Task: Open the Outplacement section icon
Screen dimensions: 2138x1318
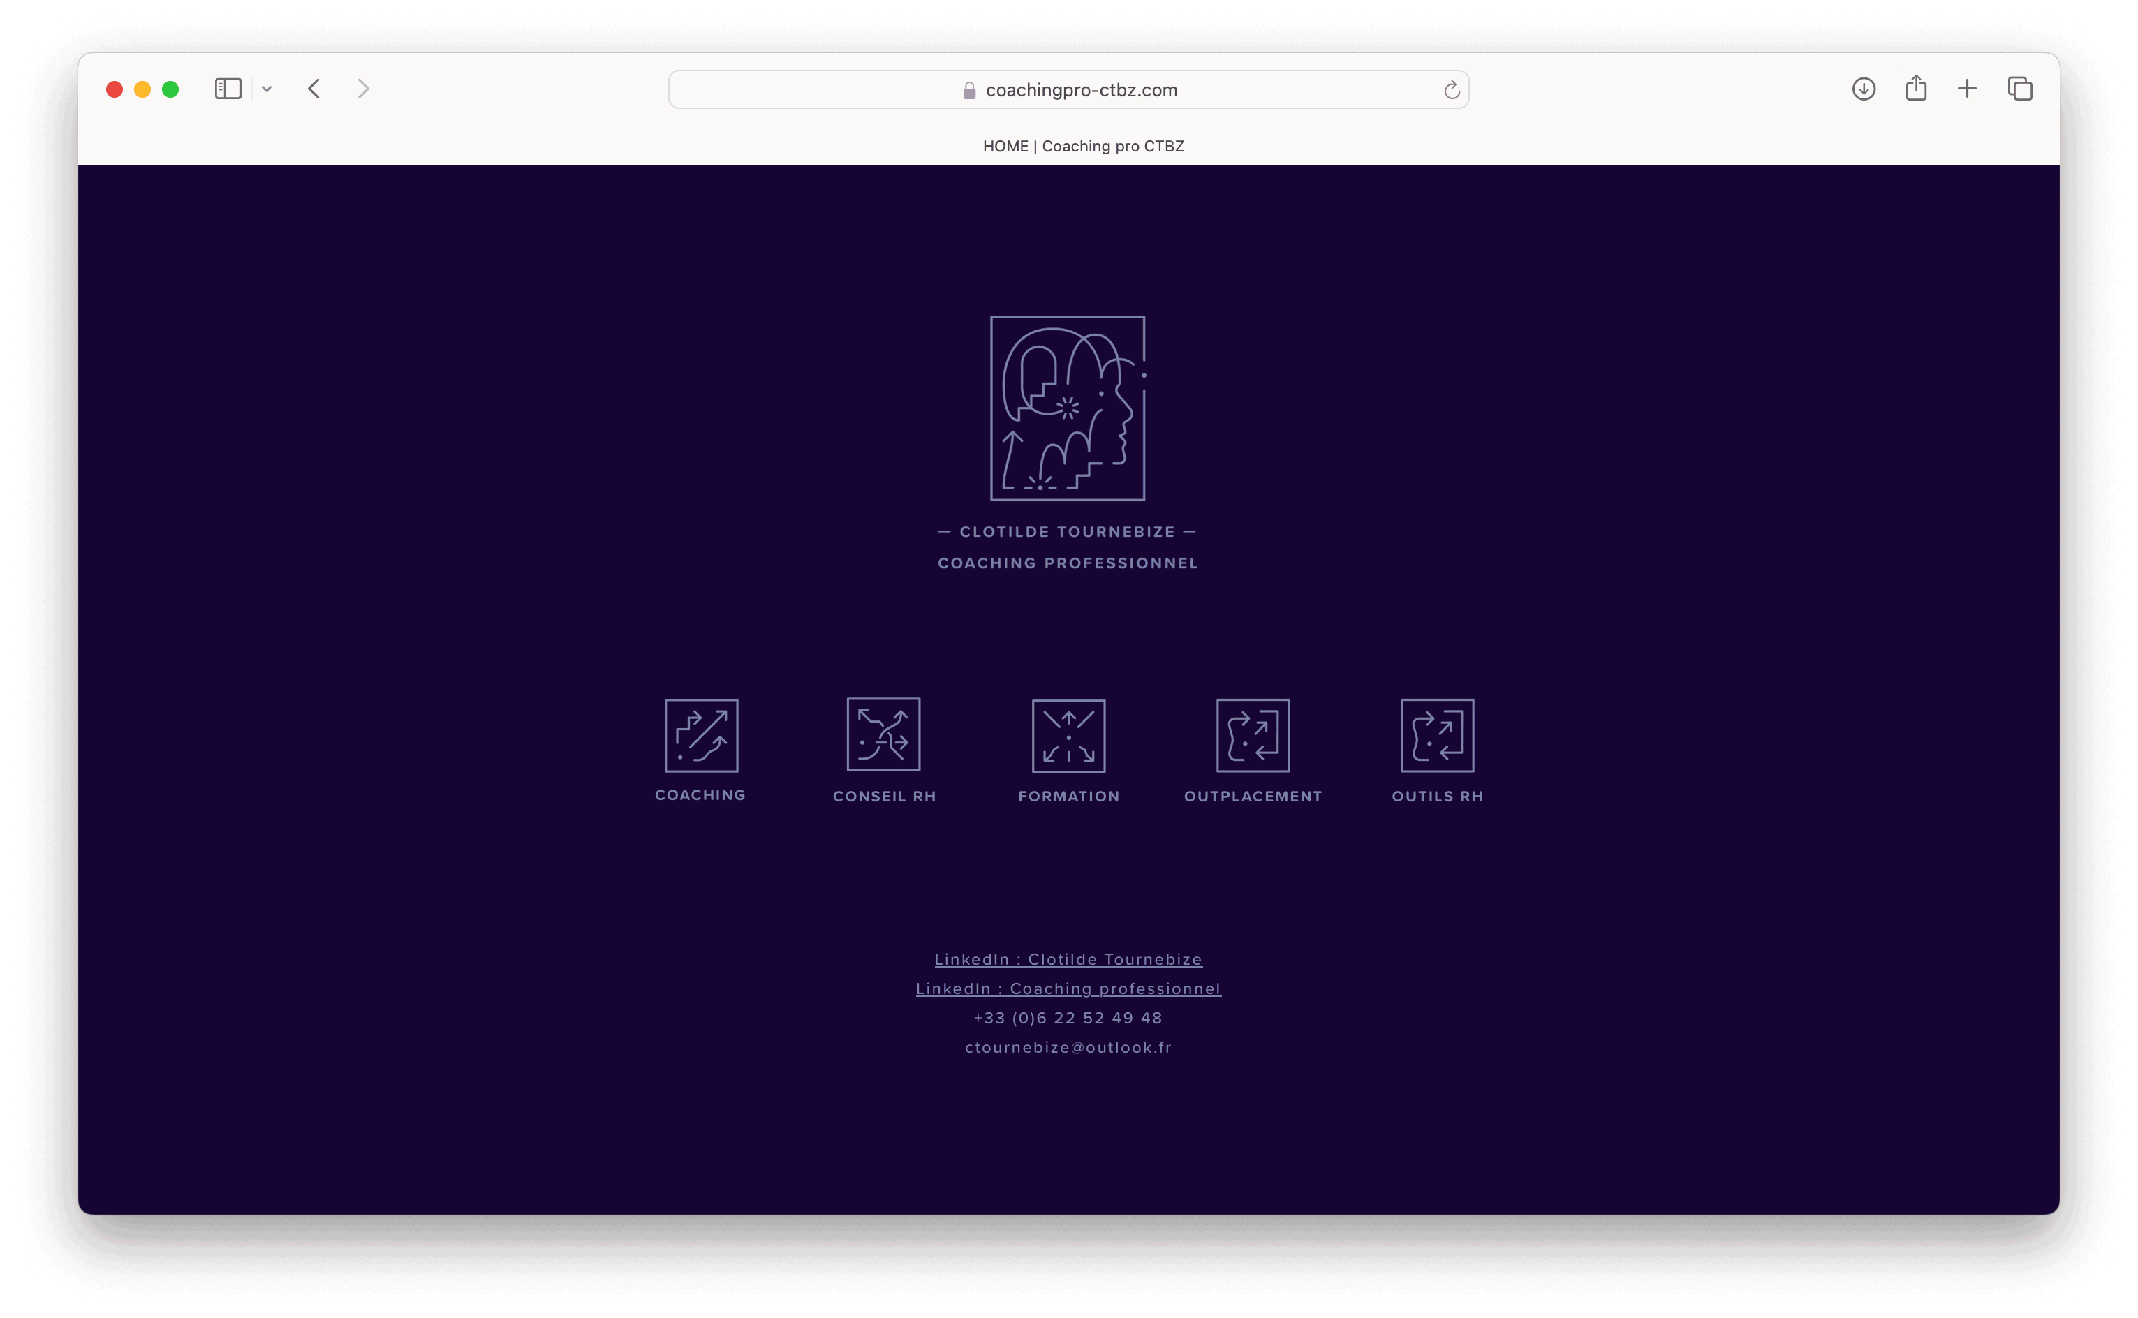Action: (1253, 735)
